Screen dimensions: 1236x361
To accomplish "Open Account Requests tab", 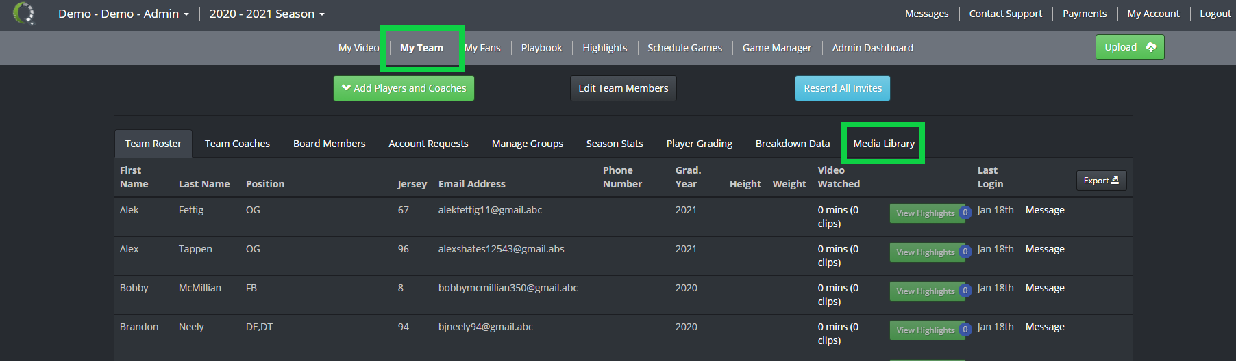I will tap(428, 144).
